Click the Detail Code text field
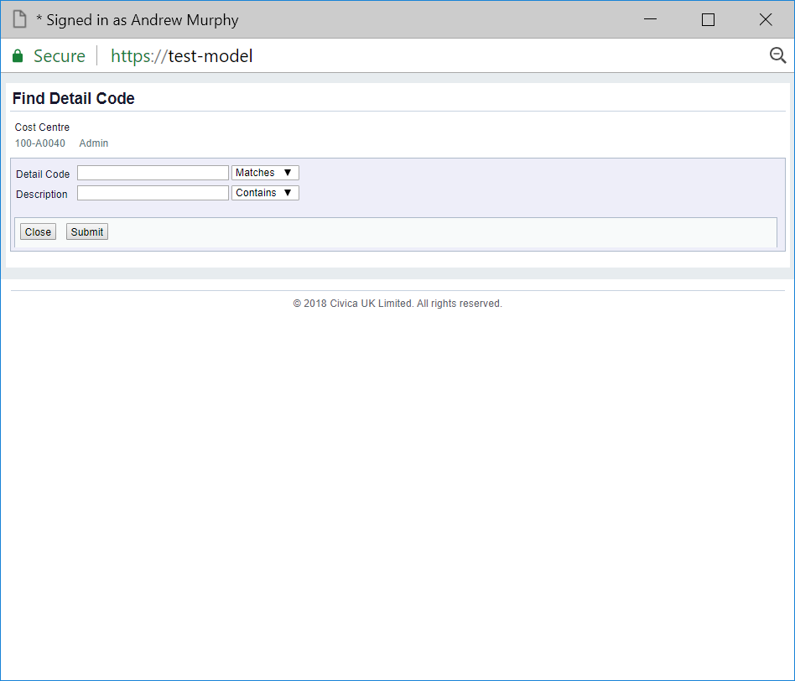This screenshot has width=795, height=681. (153, 173)
